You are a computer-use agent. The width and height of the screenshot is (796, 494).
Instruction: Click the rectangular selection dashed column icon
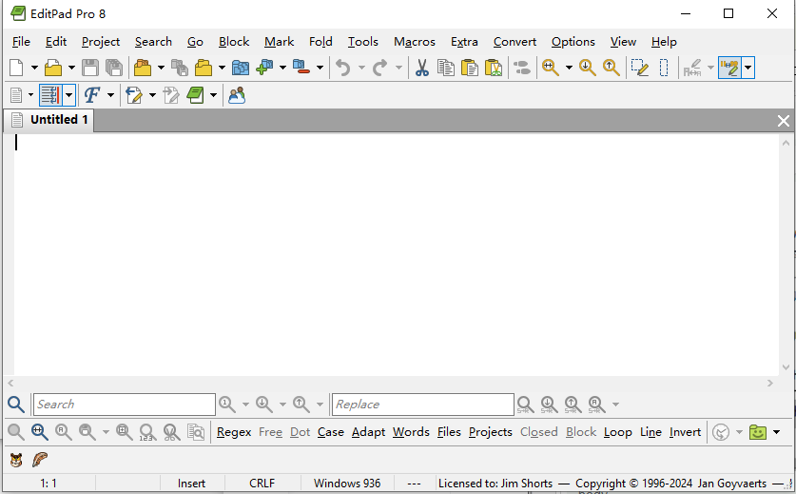(x=664, y=68)
